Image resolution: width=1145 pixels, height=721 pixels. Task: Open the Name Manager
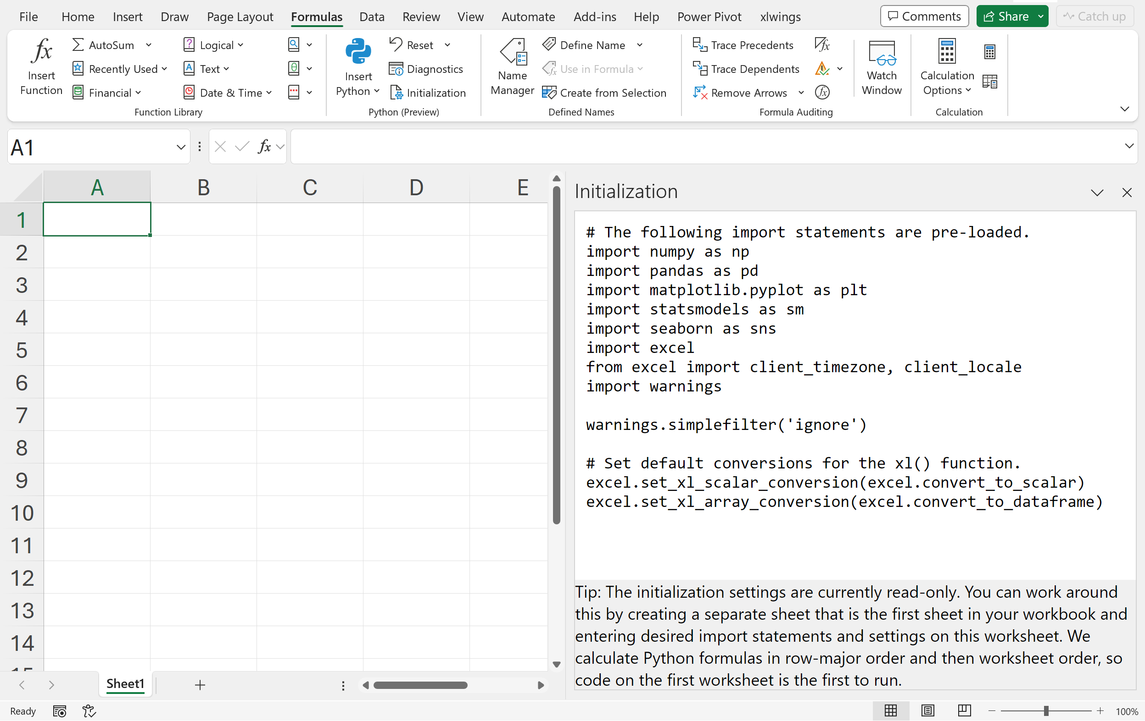click(x=512, y=53)
